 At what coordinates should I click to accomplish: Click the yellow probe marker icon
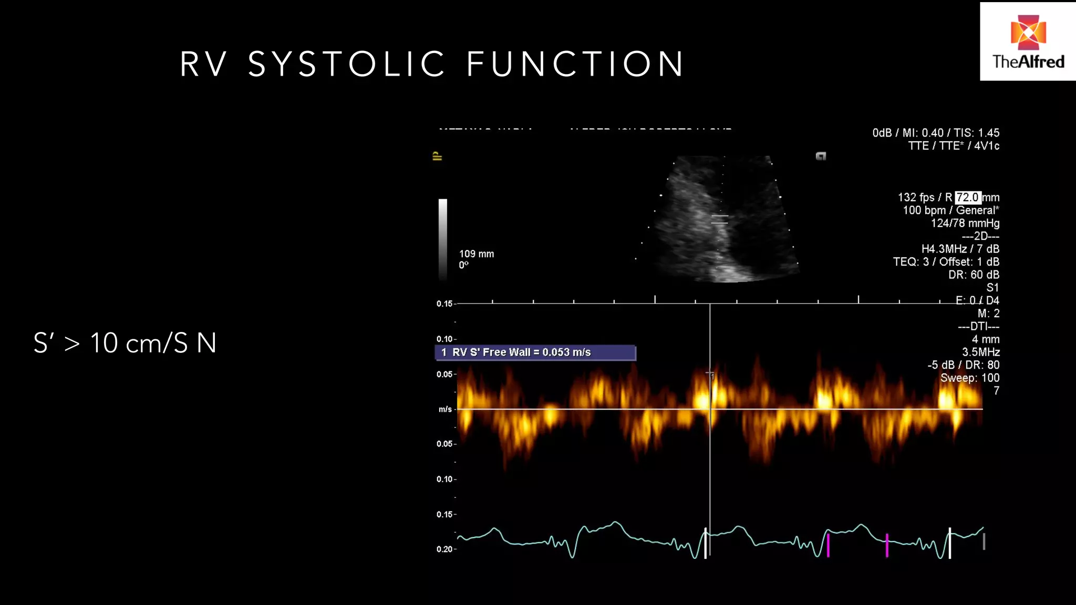[x=437, y=156]
